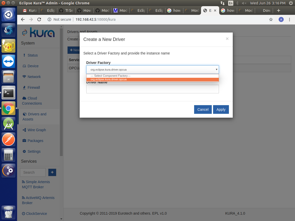
Task: Open the Chrome three-dot menu
Action: pyautogui.click(x=290, y=19)
